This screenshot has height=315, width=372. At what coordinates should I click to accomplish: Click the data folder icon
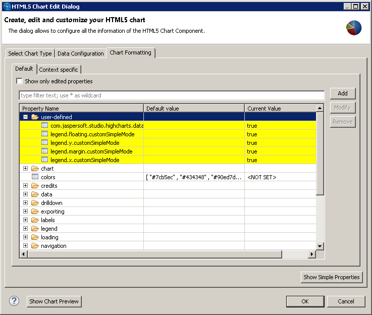[35, 194]
